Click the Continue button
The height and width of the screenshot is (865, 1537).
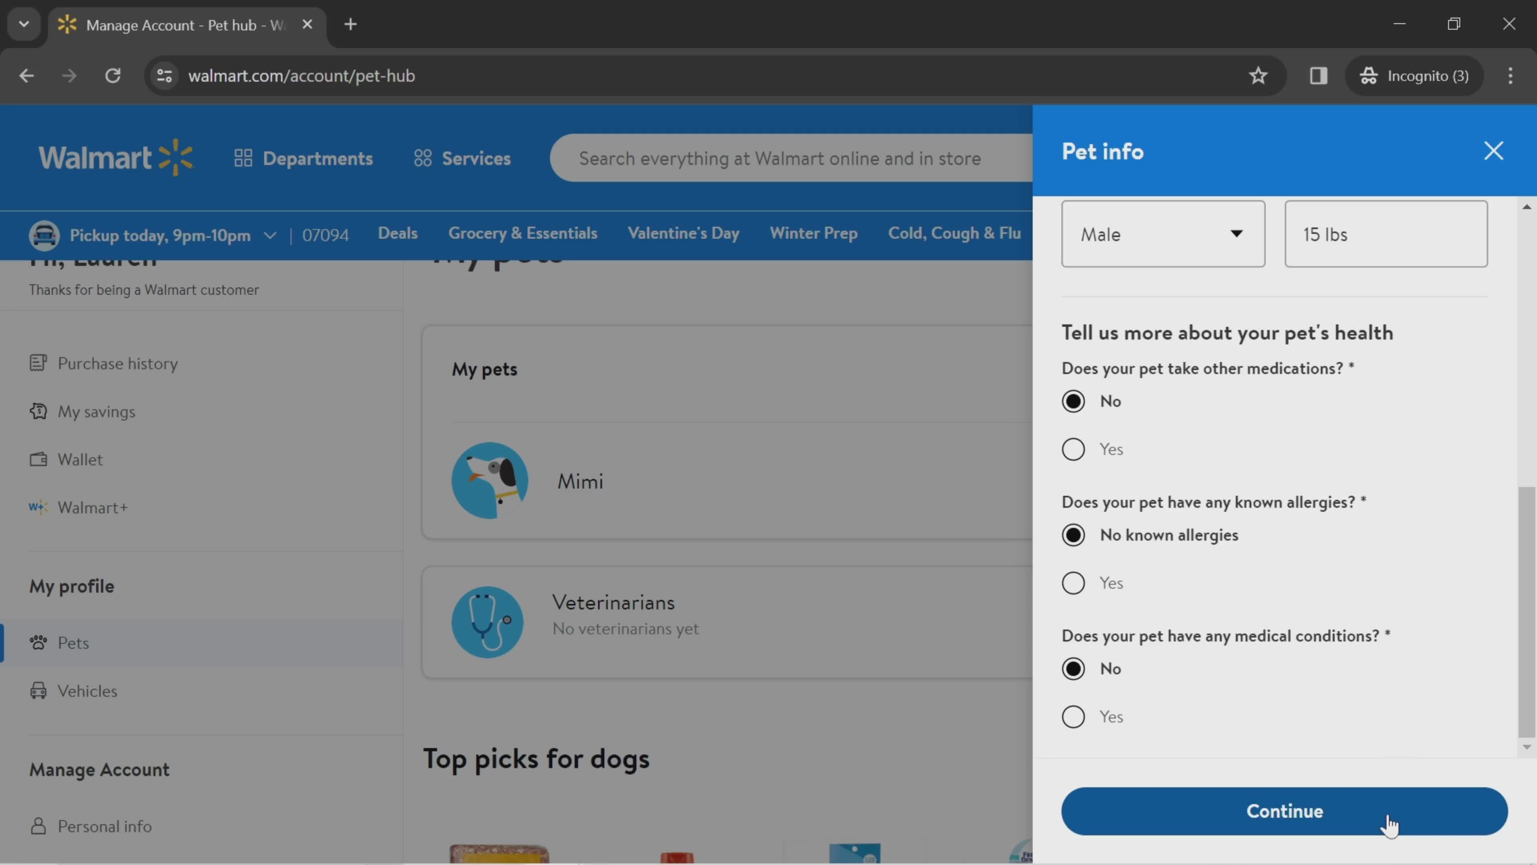pyautogui.click(x=1284, y=811)
